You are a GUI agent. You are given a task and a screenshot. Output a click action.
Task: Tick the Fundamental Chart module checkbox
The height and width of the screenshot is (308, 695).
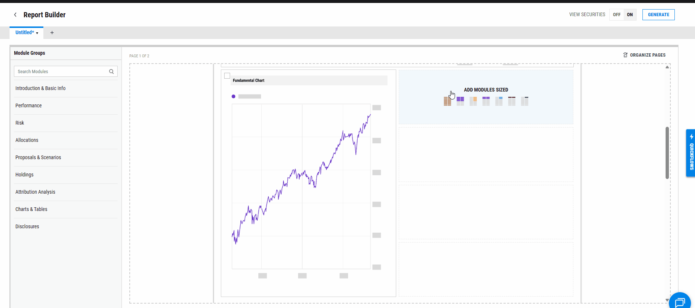pos(227,76)
